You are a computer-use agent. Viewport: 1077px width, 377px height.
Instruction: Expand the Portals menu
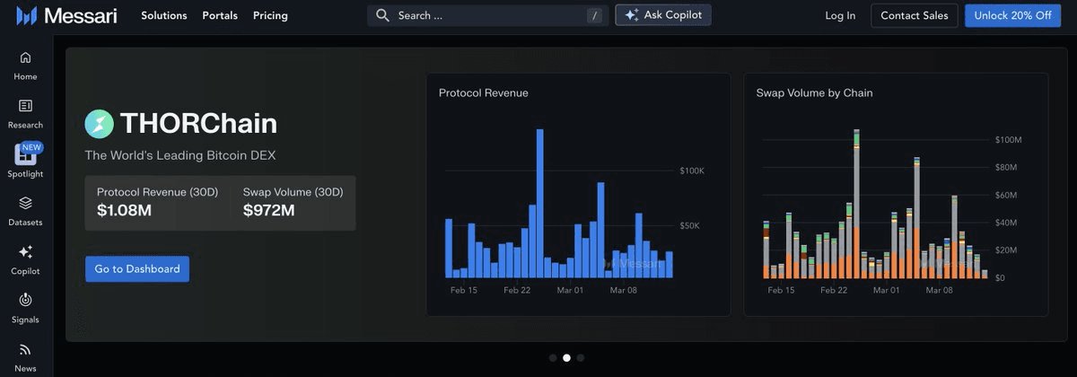220,15
